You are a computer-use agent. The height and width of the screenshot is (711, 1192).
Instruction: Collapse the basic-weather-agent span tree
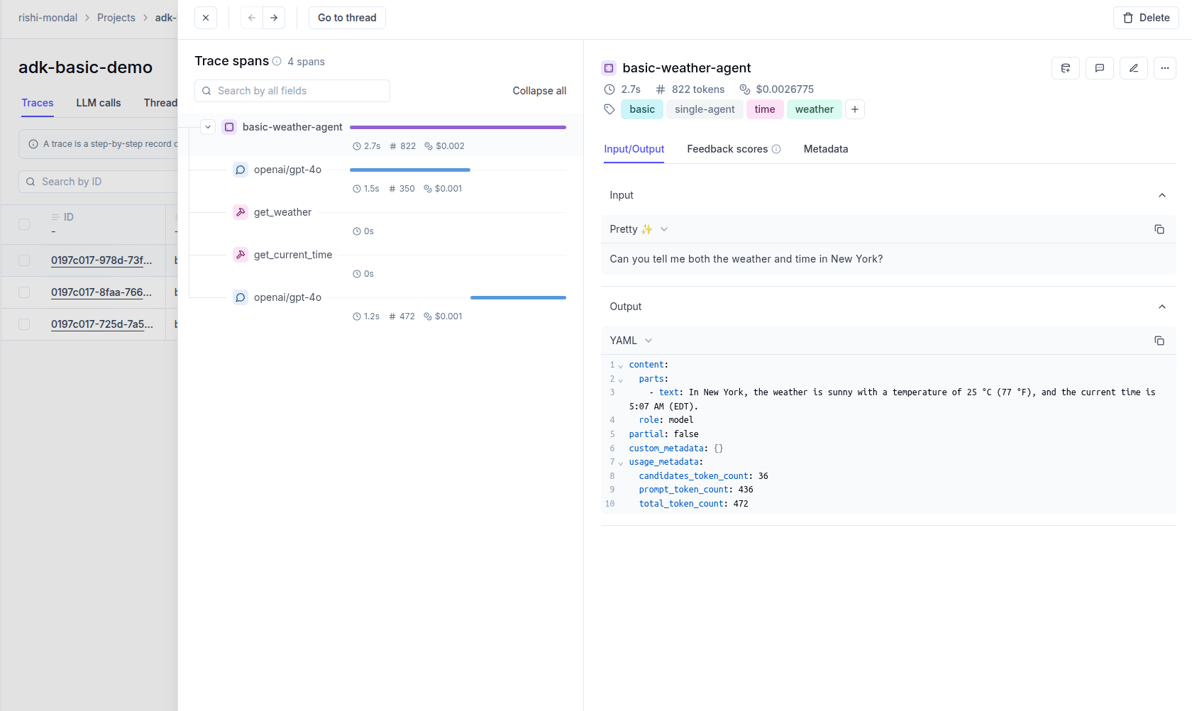click(208, 126)
